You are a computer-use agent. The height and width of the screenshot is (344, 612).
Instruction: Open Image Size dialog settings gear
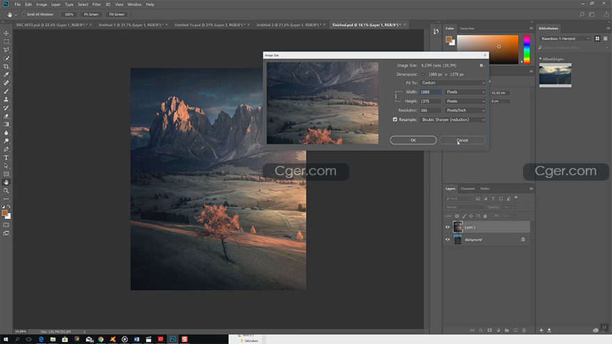click(481, 65)
